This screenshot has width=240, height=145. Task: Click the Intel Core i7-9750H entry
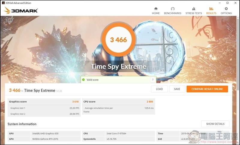116,133
